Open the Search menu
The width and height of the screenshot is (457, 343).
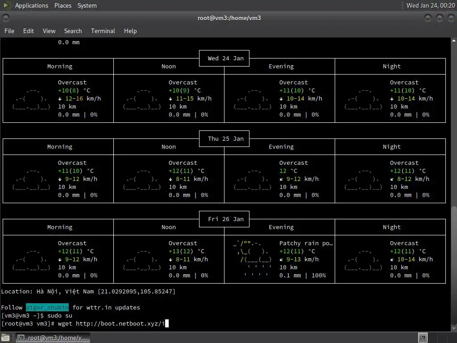tap(73, 31)
